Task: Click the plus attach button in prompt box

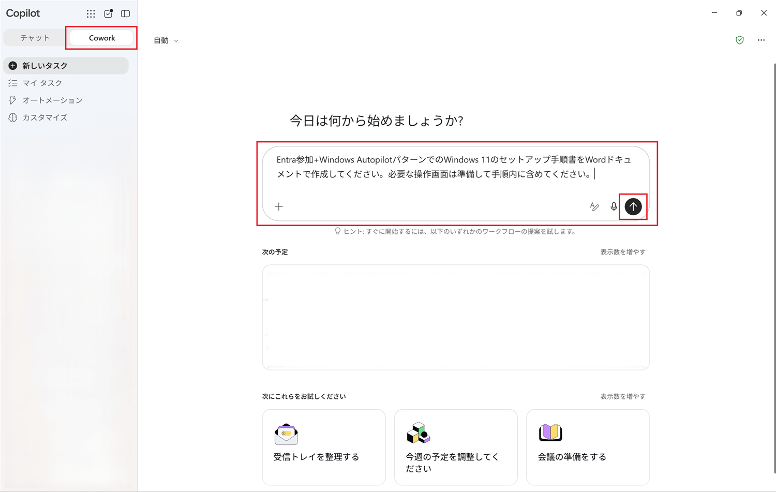Action: (x=279, y=207)
